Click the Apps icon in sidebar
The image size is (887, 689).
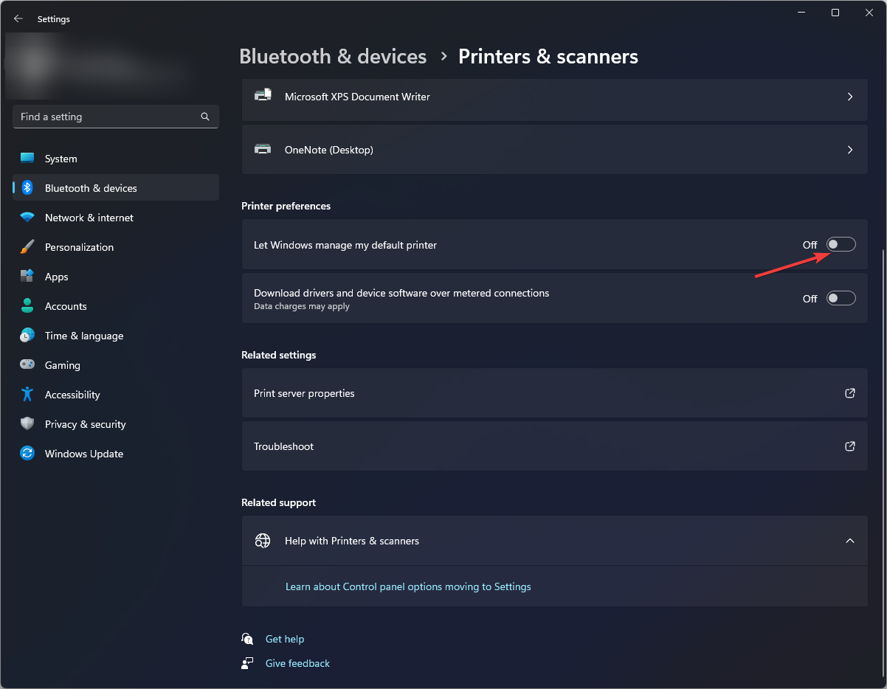27,277
